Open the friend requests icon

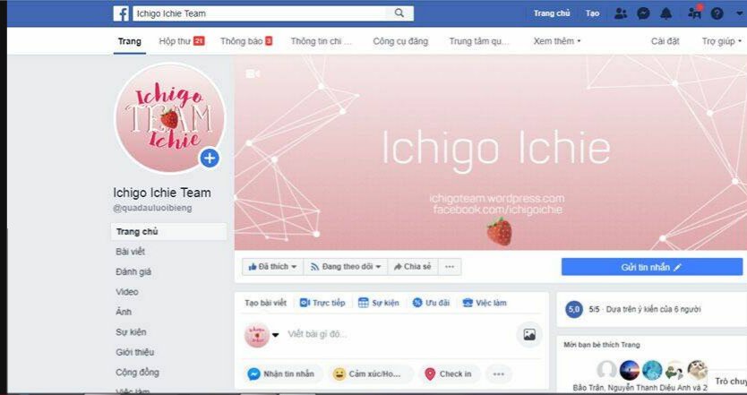(621, 13)
